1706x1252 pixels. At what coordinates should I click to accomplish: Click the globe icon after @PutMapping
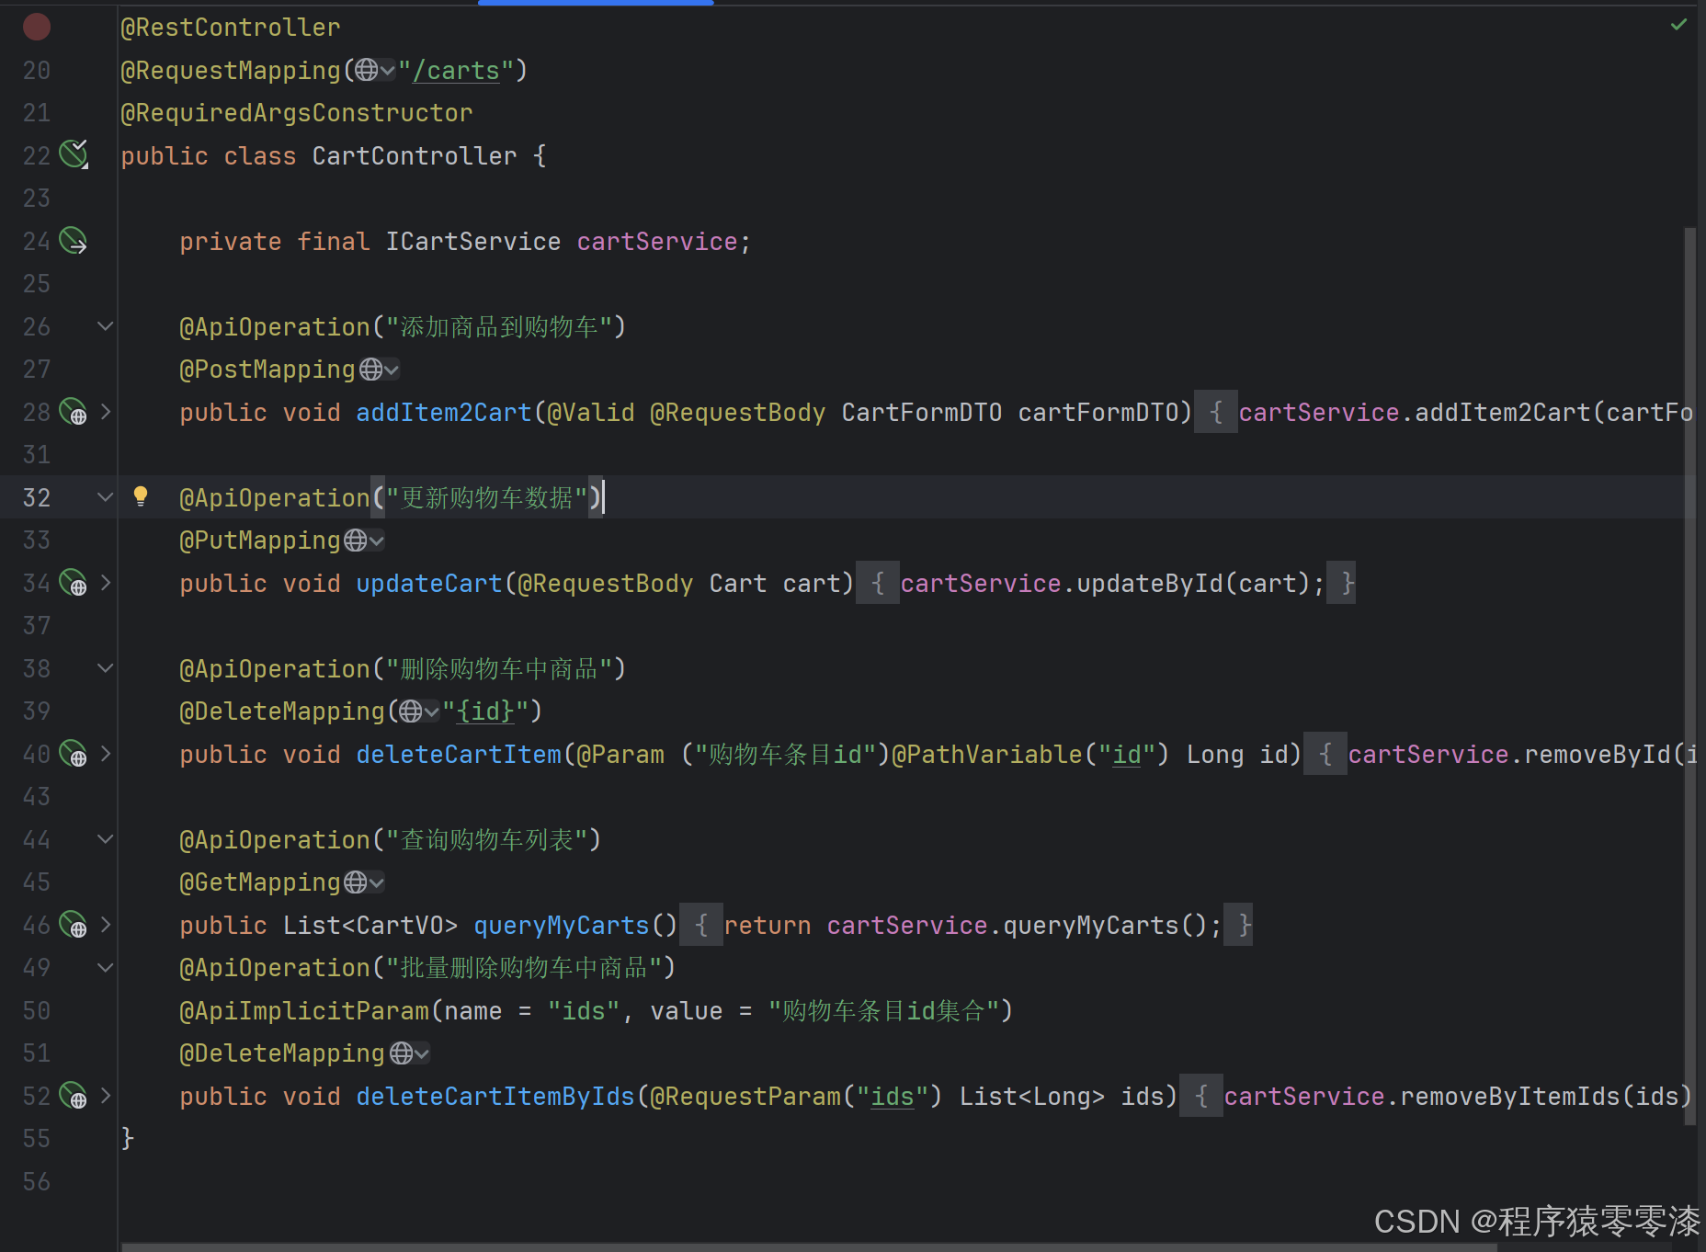[x=356, y=541]
